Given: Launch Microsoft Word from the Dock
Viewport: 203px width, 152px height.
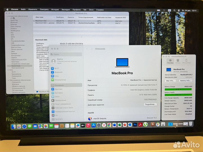Looking at the screenshot, I should pos(114,125).
